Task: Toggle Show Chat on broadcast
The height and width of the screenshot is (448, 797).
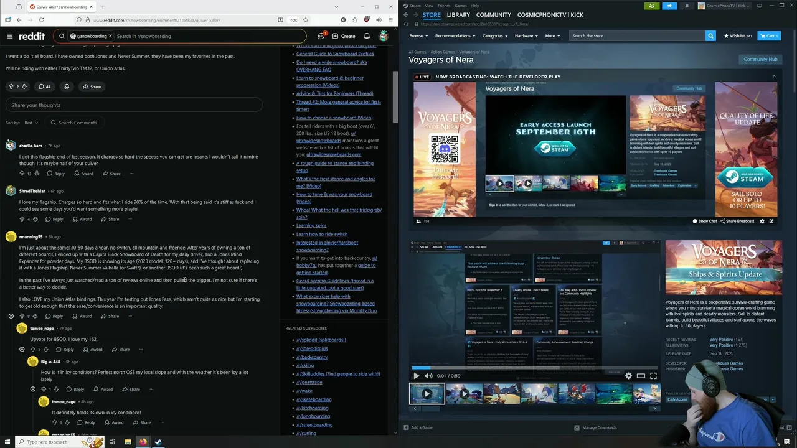Action: point(704,221)
